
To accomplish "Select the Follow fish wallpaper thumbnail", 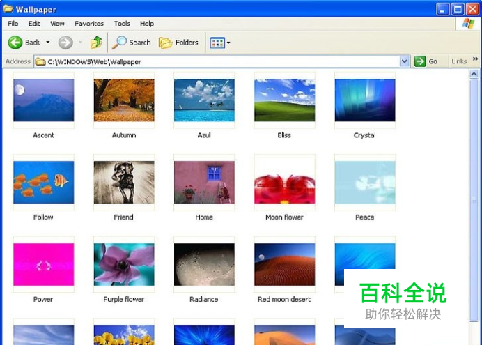I will [44, 183].
